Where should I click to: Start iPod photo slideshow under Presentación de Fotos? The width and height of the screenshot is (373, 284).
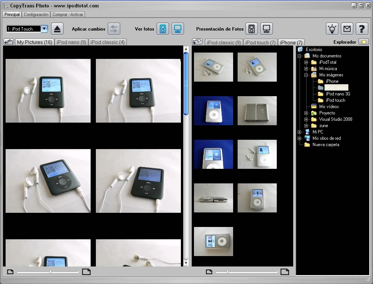click(x=251, y=29)
